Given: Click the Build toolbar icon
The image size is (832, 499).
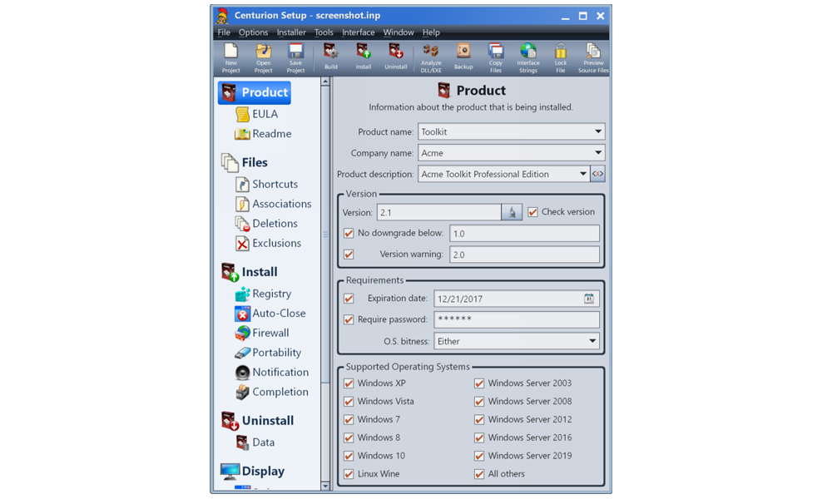Looking at the screenshot, I should click(x=330, y=57).
